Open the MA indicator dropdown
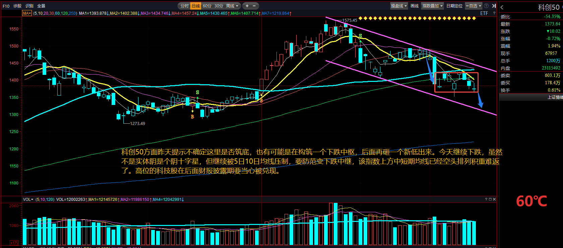This screenshot has height=248, width=563. (27, 13)
